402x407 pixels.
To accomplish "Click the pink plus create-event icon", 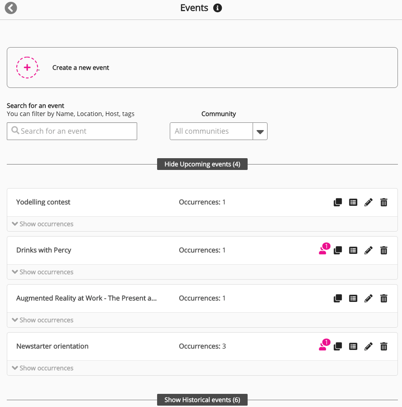I will pos(27,68).
